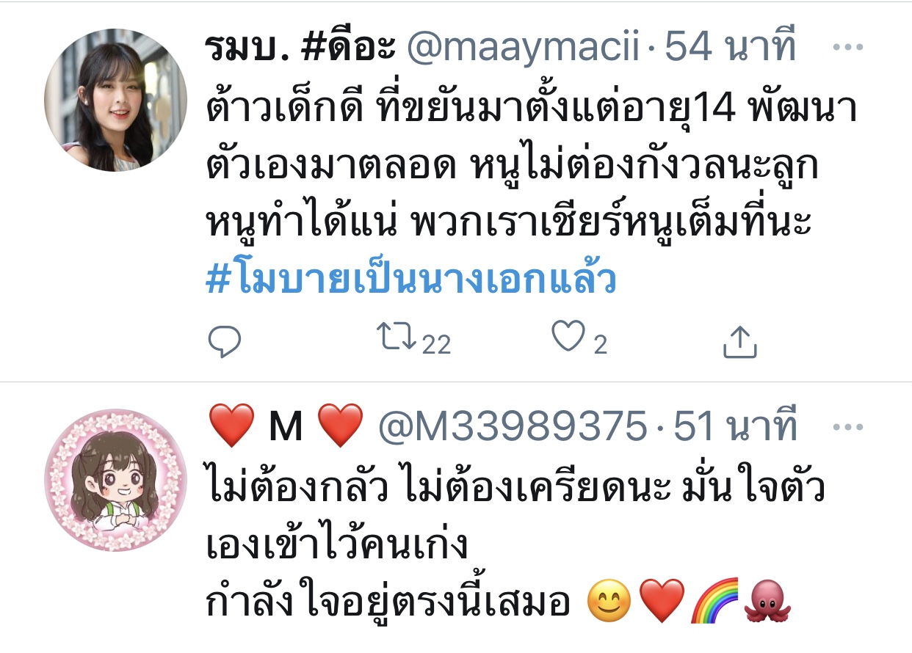912x653 pixels.
Task: Share the @maaymacii tweet via the upload icon
Action: (x=739, y=341)
